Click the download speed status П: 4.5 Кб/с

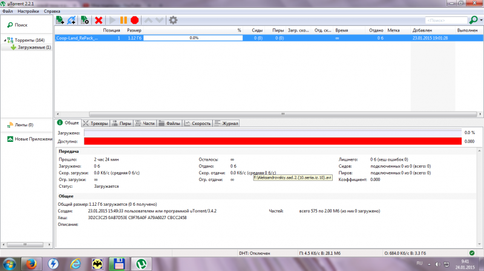(x=319, y=253)
